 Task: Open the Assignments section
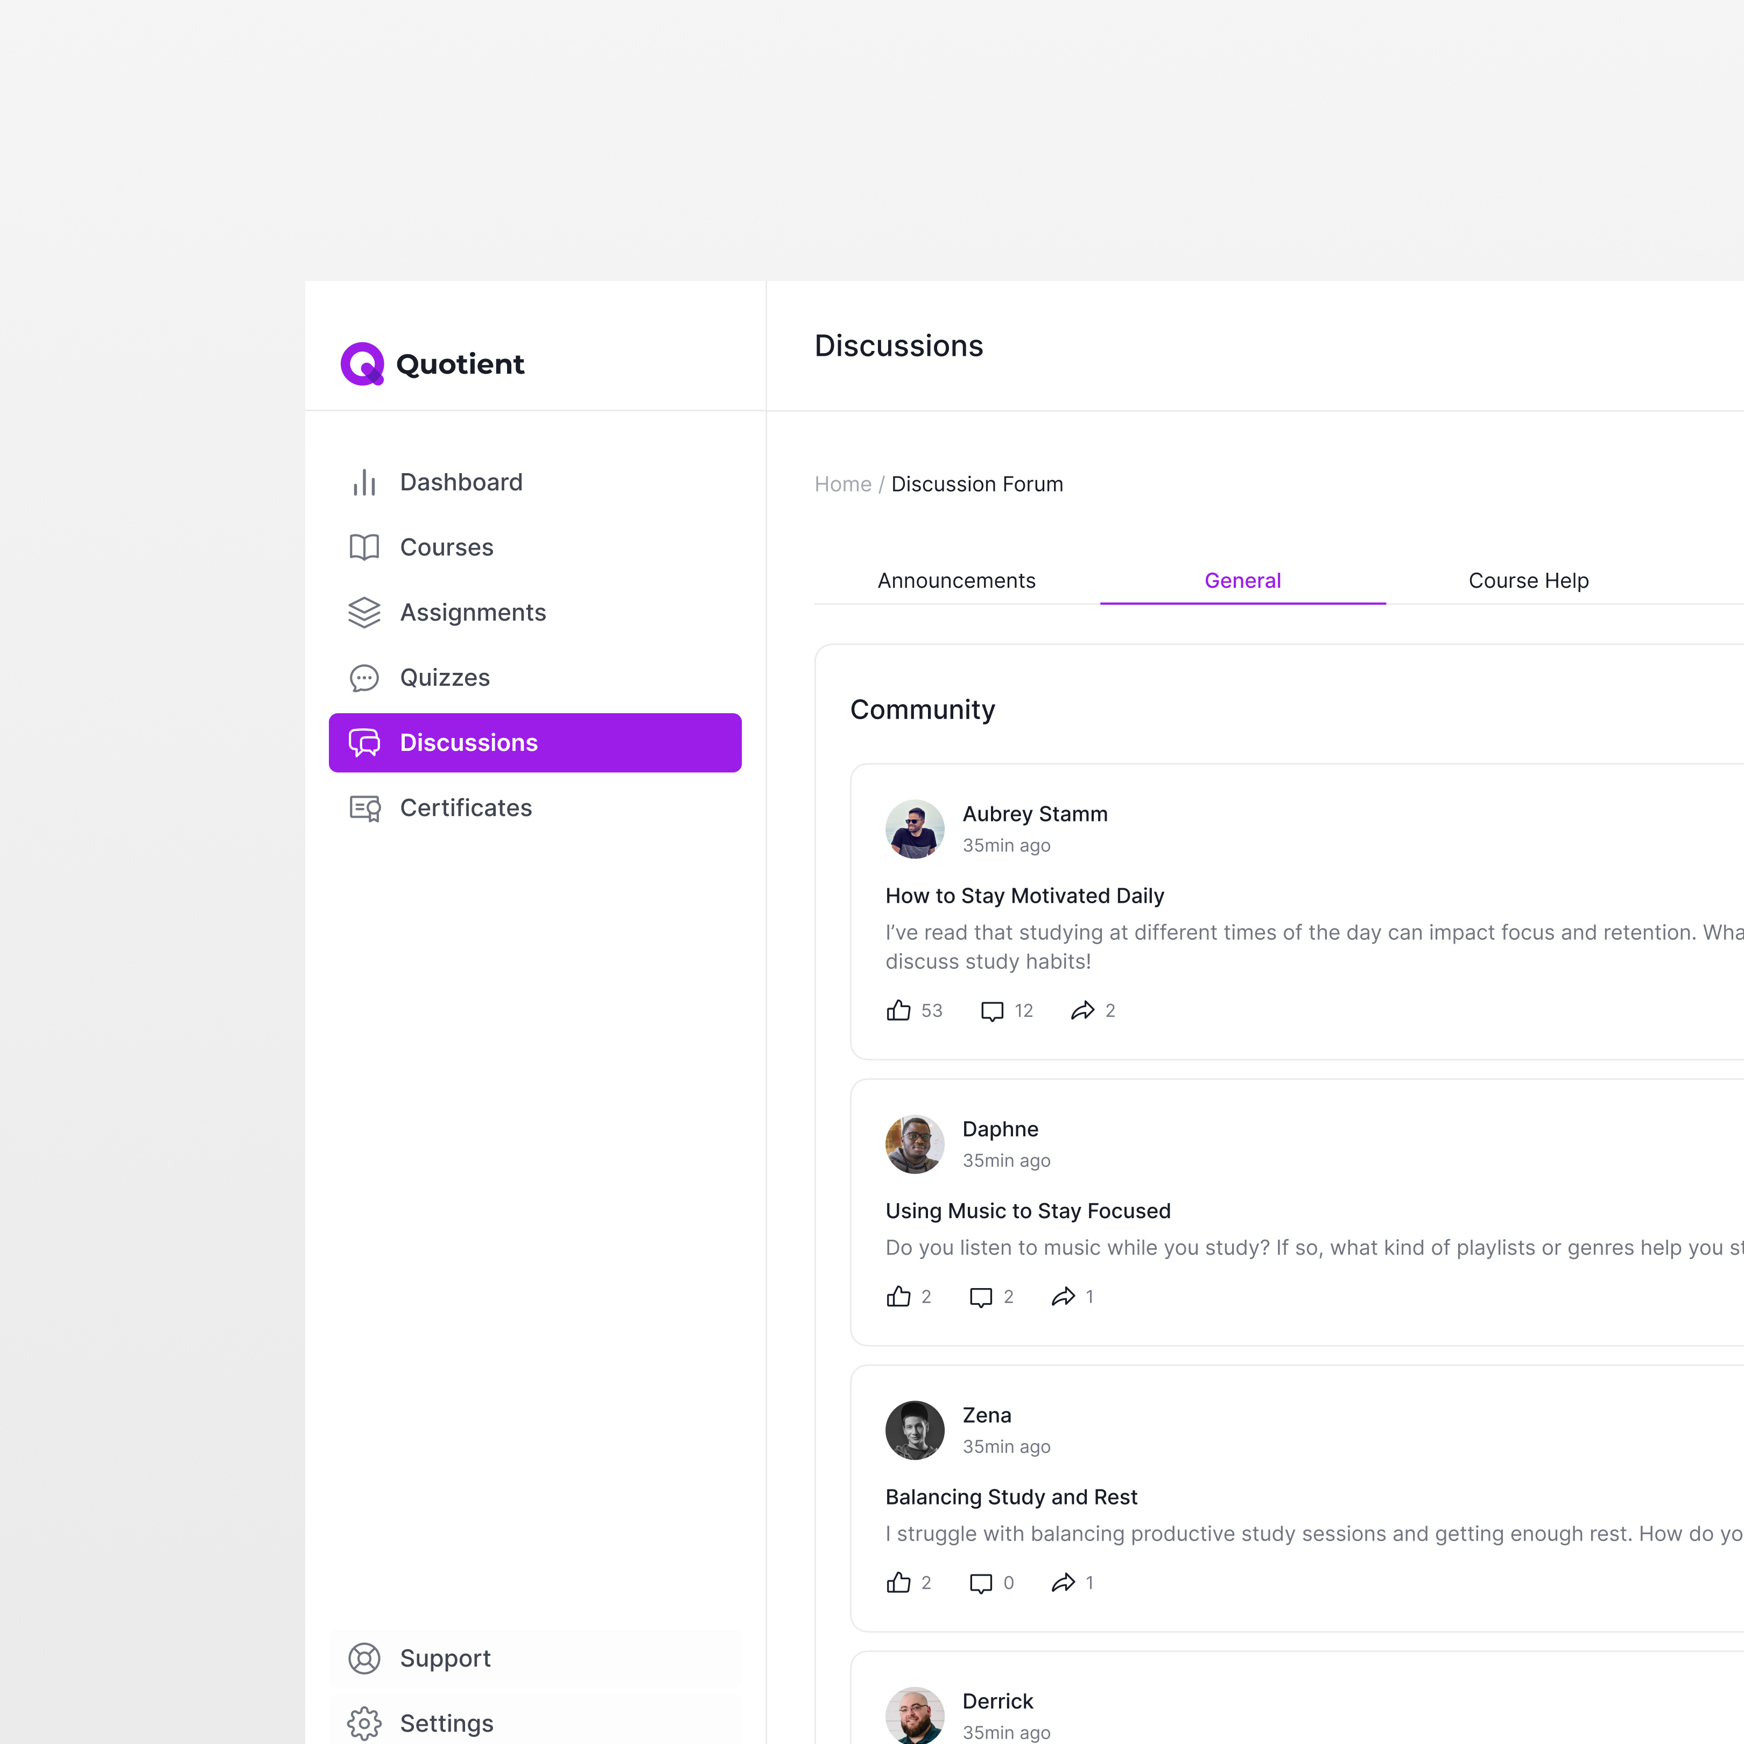tap(472, 612)
